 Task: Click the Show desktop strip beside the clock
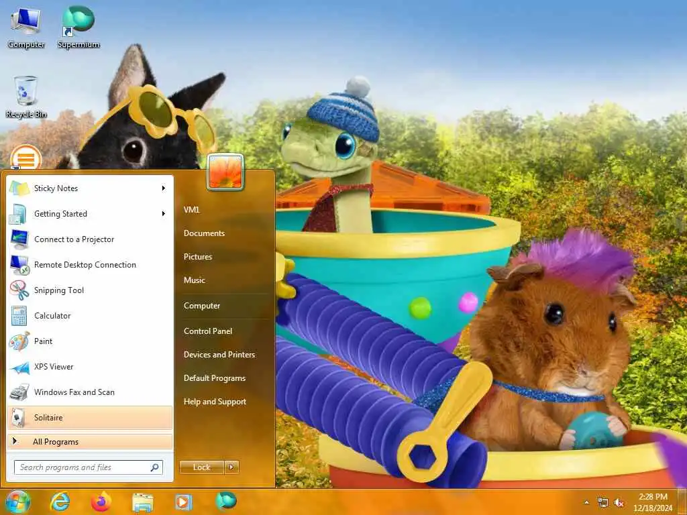682,502
